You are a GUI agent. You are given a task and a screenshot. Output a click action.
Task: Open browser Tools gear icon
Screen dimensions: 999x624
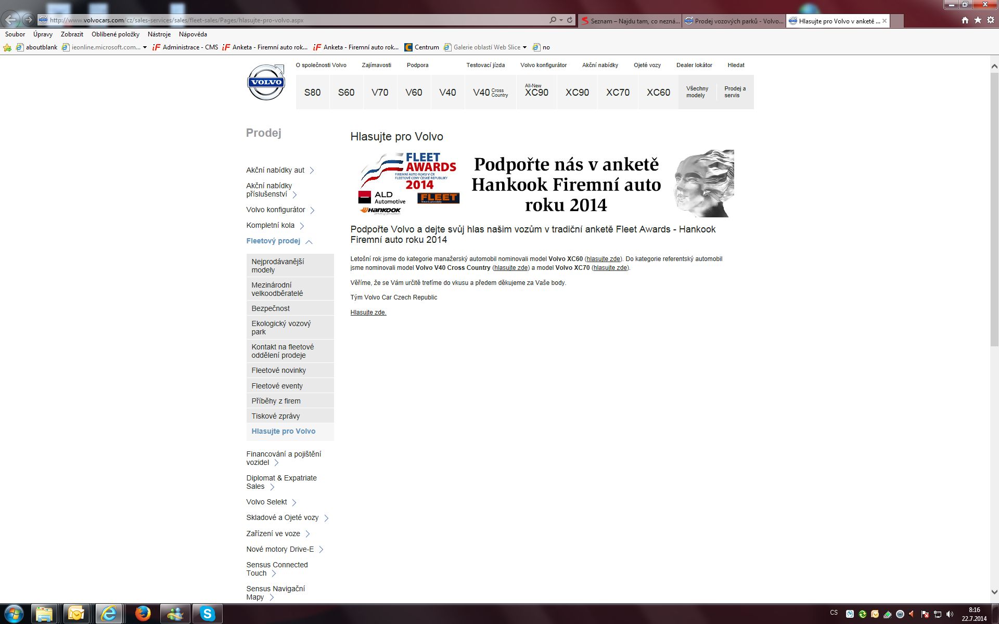click(x=991, y=20)
